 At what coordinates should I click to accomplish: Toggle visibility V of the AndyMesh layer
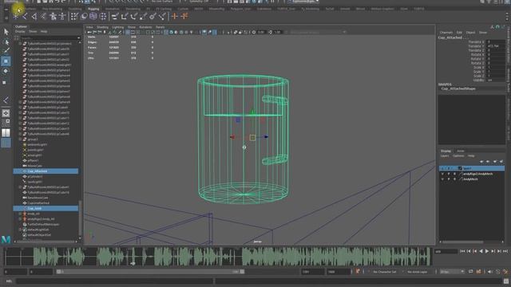[442, 179]
